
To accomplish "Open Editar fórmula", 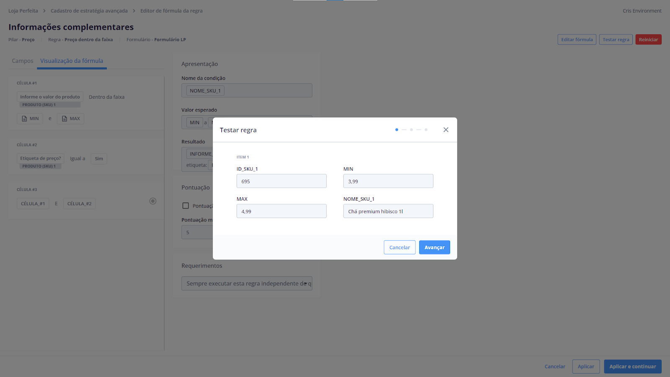I will (x=577, y=40).
